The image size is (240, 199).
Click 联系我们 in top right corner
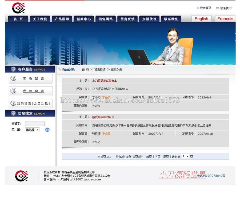pos(226,8)
